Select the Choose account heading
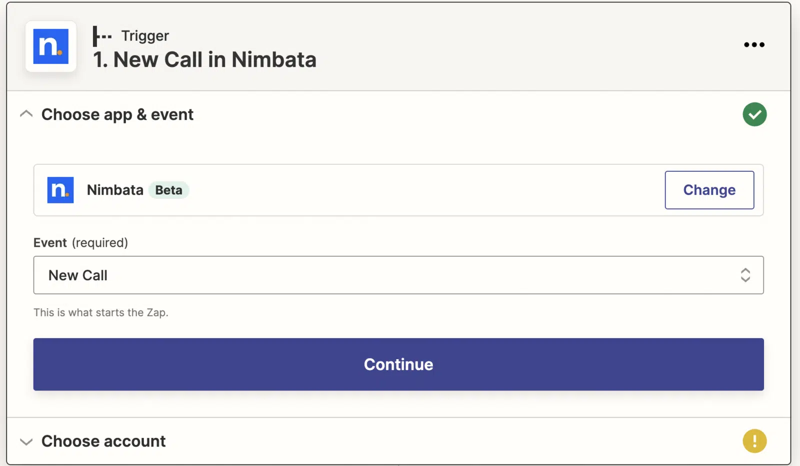This screenshot has height=466, width=800. 103,442
